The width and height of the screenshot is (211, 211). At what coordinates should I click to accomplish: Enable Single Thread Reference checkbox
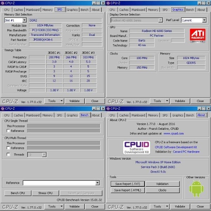pyautogui.click(x=8, y=131)
